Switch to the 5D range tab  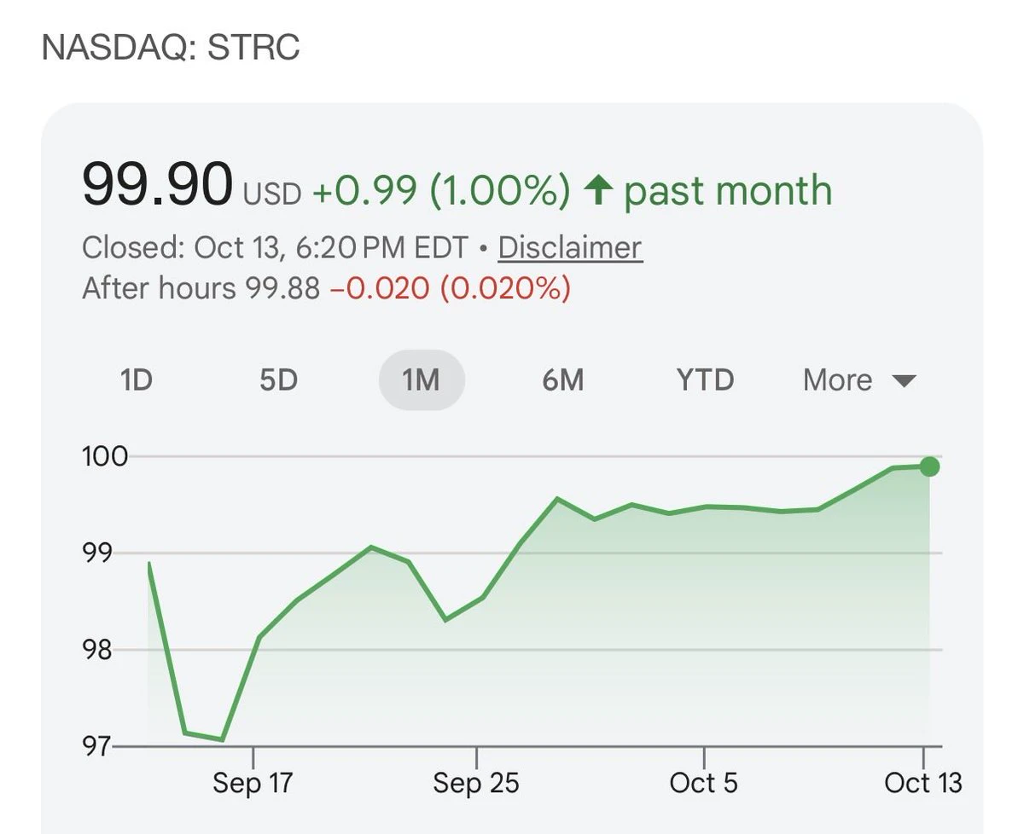click(x=278, y=379)
